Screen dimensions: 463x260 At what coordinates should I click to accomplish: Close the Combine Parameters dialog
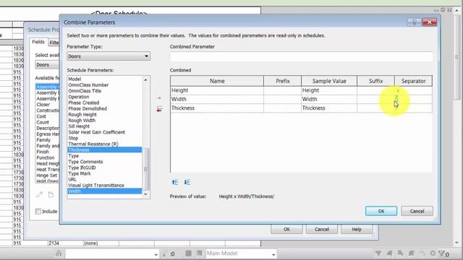[x=429, y=22]
